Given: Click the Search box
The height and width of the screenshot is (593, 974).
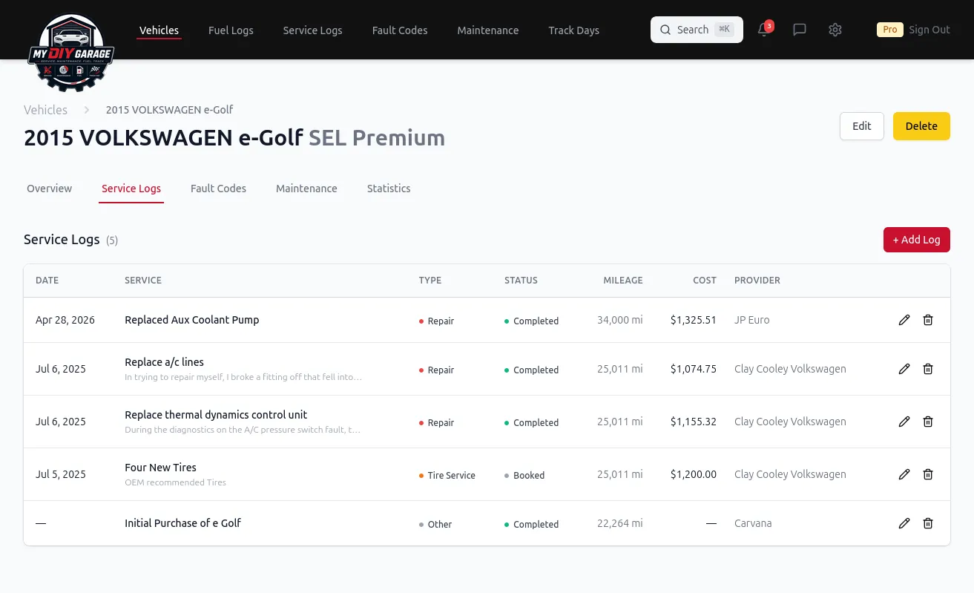Looking at the screenshot, I should pos(697,30).
